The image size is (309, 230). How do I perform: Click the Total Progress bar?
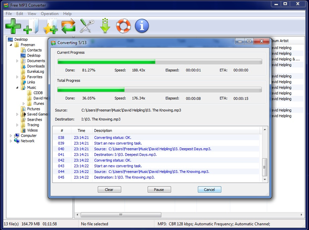pos(159,89)
